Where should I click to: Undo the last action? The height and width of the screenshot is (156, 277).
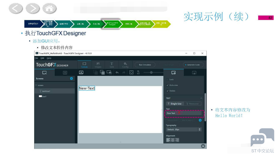117,72
